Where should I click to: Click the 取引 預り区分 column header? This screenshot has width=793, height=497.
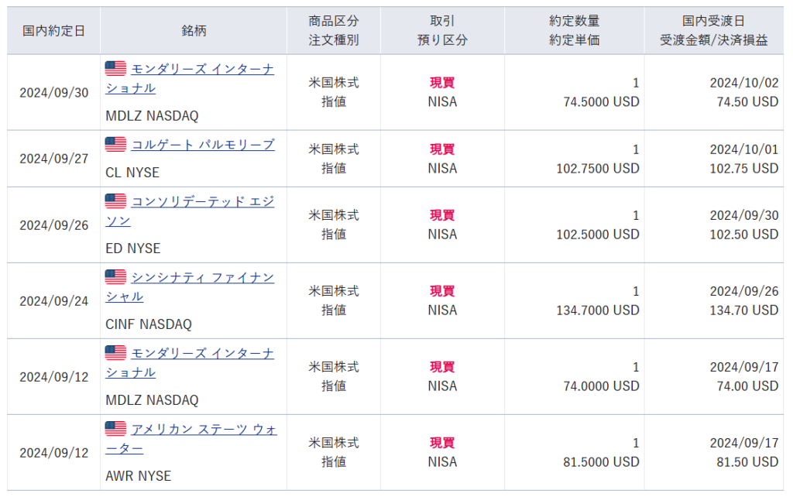tap(442, 31)
